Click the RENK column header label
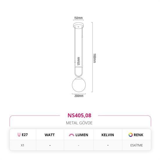 (x=138, y=135)
